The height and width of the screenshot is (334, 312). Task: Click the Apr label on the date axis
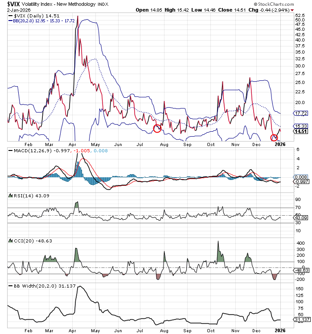pos(71,144)
